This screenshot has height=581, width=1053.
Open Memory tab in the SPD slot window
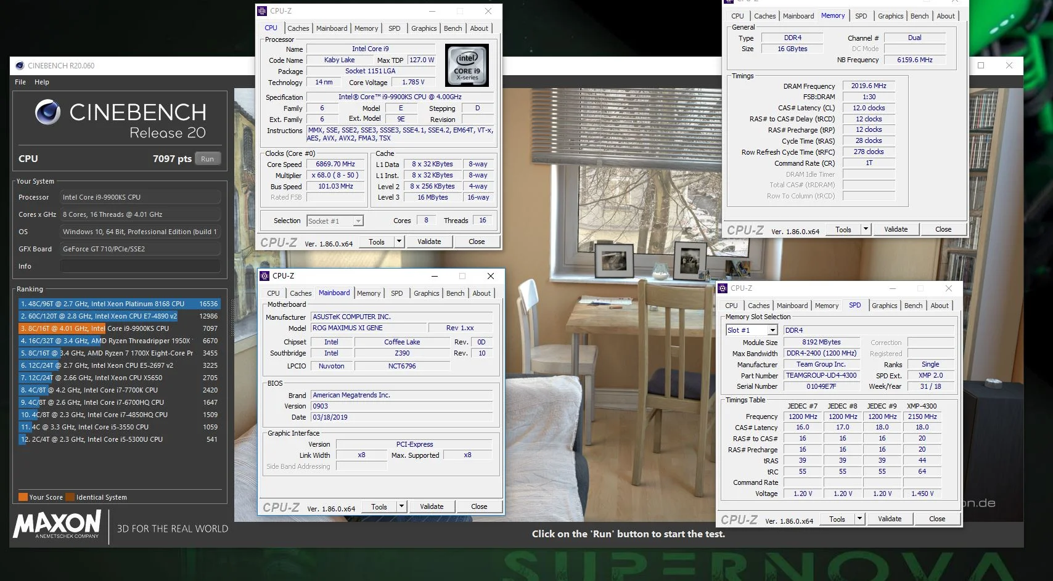[x=827, y=306]
